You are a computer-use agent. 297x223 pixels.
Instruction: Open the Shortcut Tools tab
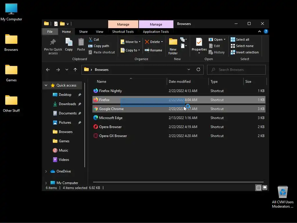(123, 32)
